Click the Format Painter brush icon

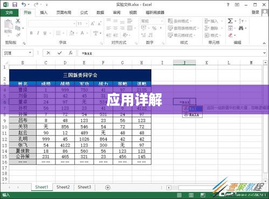click(x=18, y=35)
